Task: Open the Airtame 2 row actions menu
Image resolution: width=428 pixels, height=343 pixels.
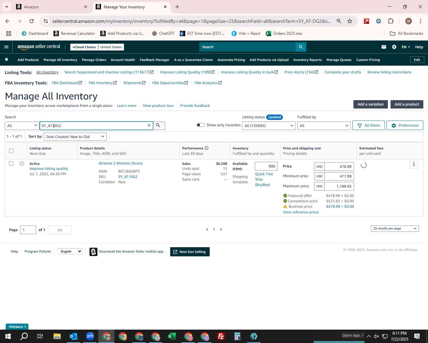Action: coord(414,164)
